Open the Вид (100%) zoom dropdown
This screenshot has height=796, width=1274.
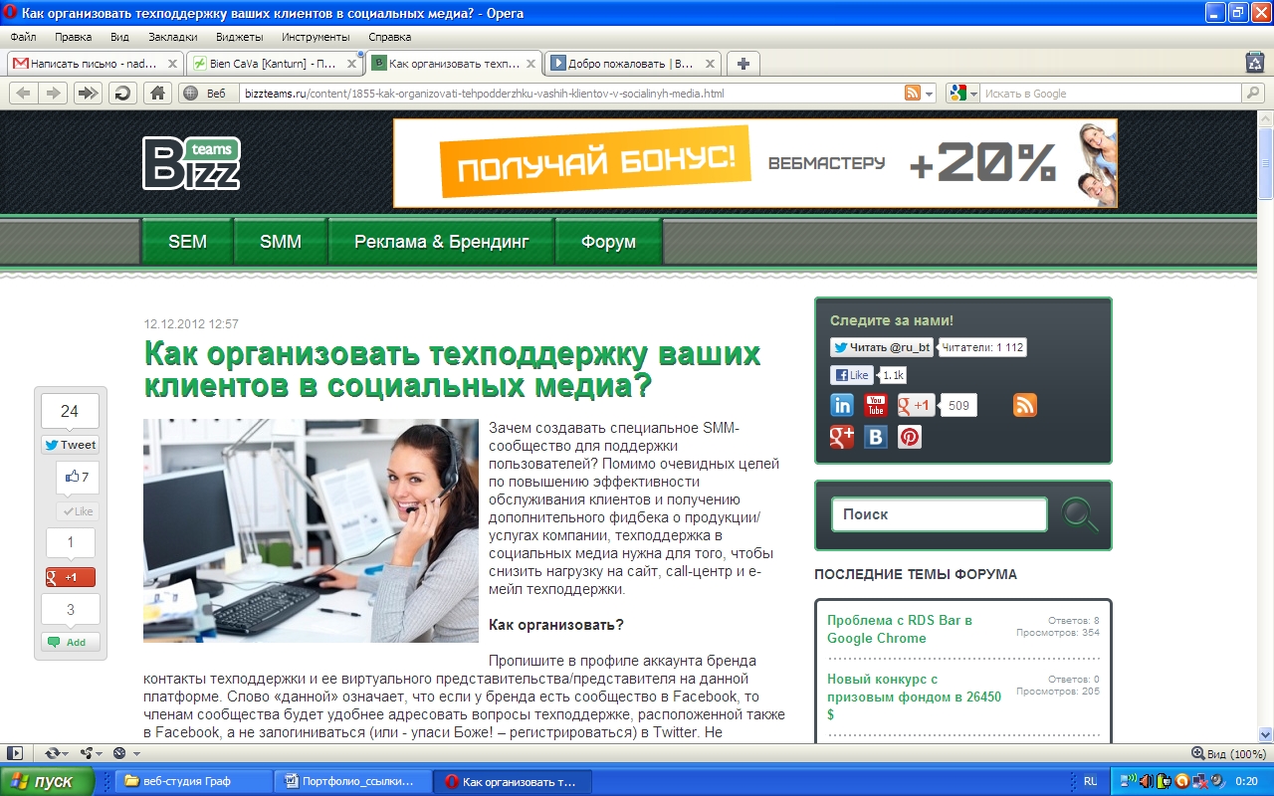(1229, 754)
